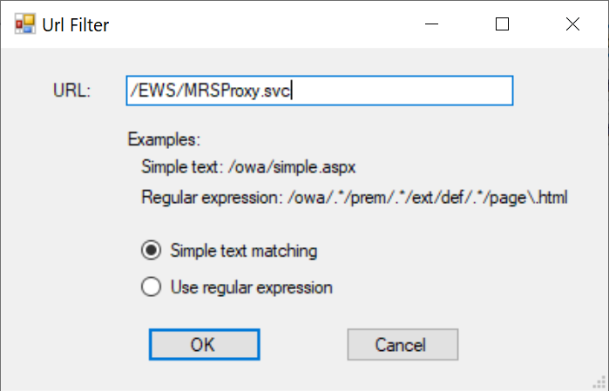
Task: Click the "Examples:" heading text
Action: 164,139
